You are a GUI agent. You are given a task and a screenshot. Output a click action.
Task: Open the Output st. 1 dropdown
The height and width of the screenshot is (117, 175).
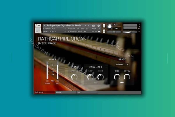55,29
